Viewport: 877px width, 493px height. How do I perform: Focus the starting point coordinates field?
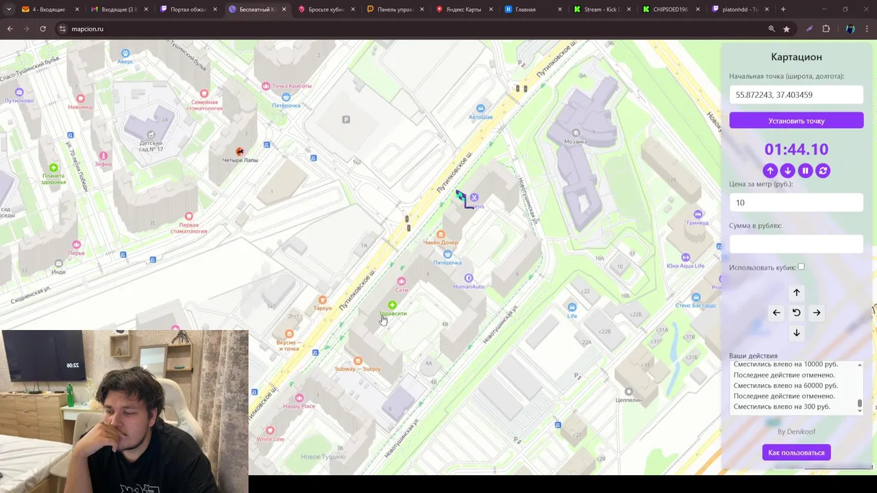[796, 95]
